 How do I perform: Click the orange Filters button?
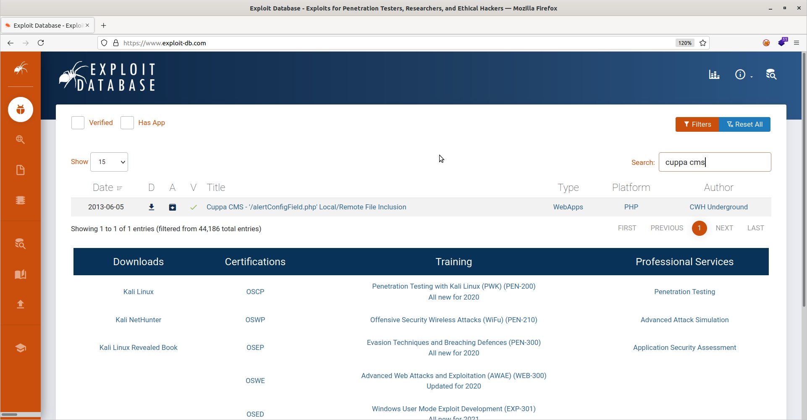pos(697,125)
